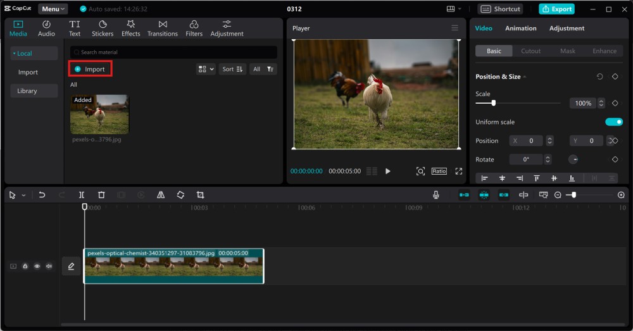Click the timeline zoom slider handle

573,195
